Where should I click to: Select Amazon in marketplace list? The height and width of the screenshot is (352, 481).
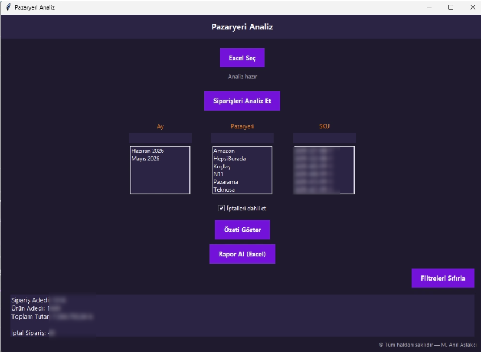click(x=242, y=151)
